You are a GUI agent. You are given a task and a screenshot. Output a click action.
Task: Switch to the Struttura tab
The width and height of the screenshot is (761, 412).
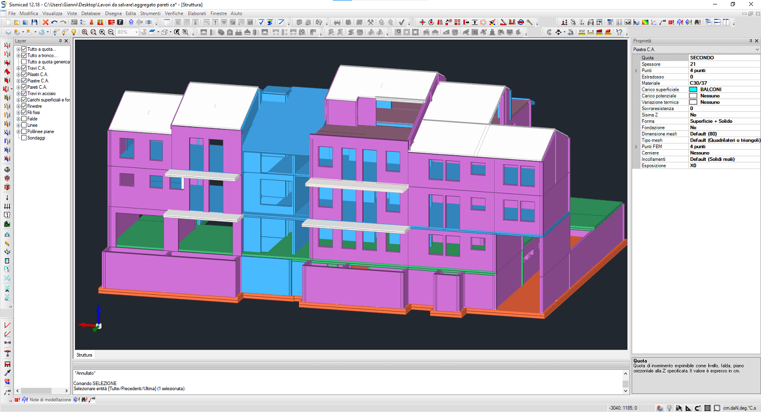(84, 355)
